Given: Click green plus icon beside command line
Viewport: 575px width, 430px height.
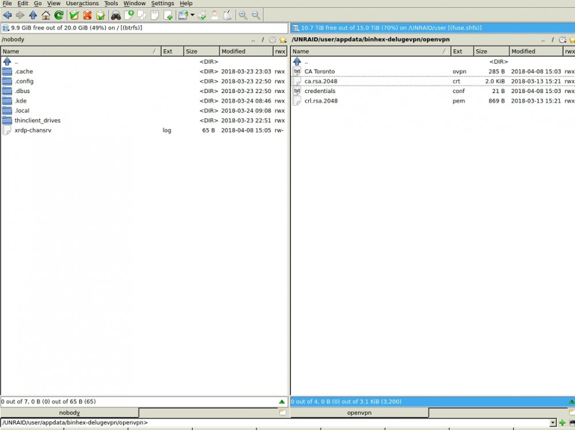Looking at the screenshot, I should (562, 423).
